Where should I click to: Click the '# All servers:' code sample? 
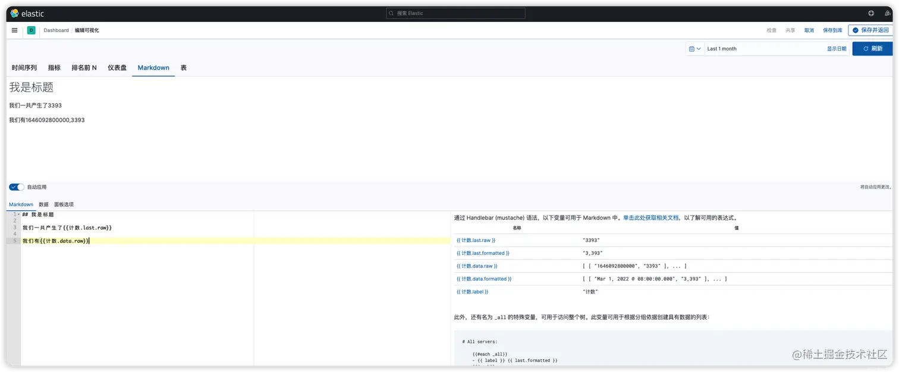[x=480, y=342]
